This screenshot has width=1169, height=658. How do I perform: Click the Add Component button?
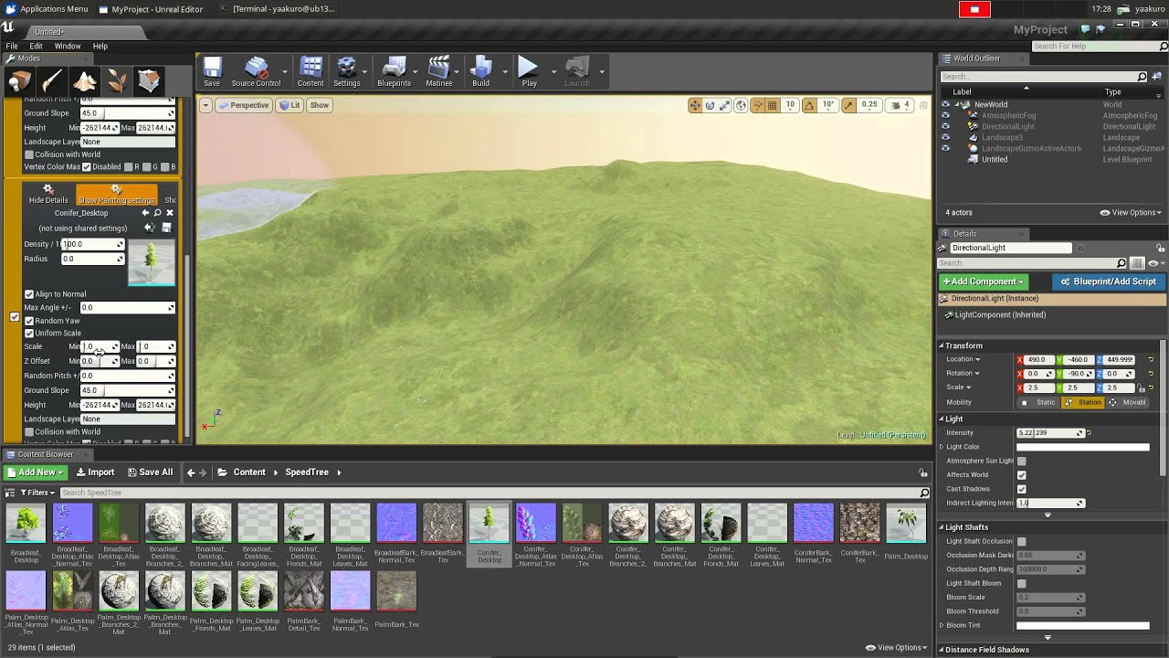point(984,281)
